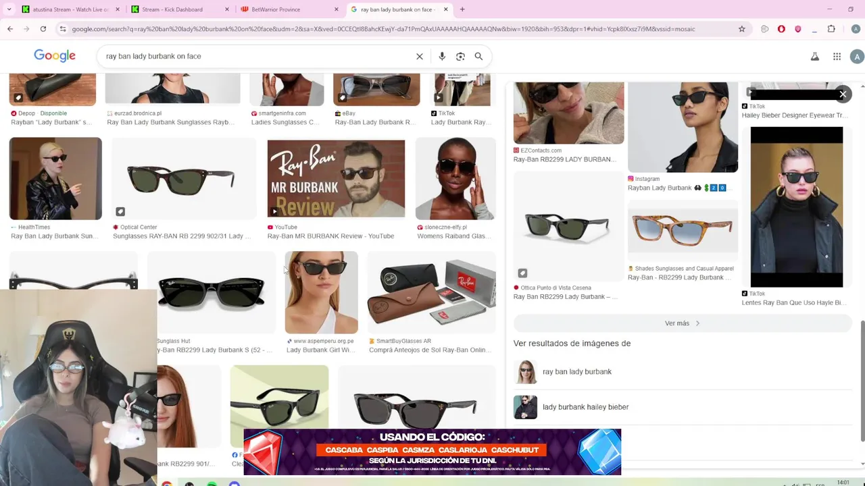Viewport: 865px width, 486px height.
Task: Close the image preview side panel
Action: pyautogui.click(x=843, y=94)
